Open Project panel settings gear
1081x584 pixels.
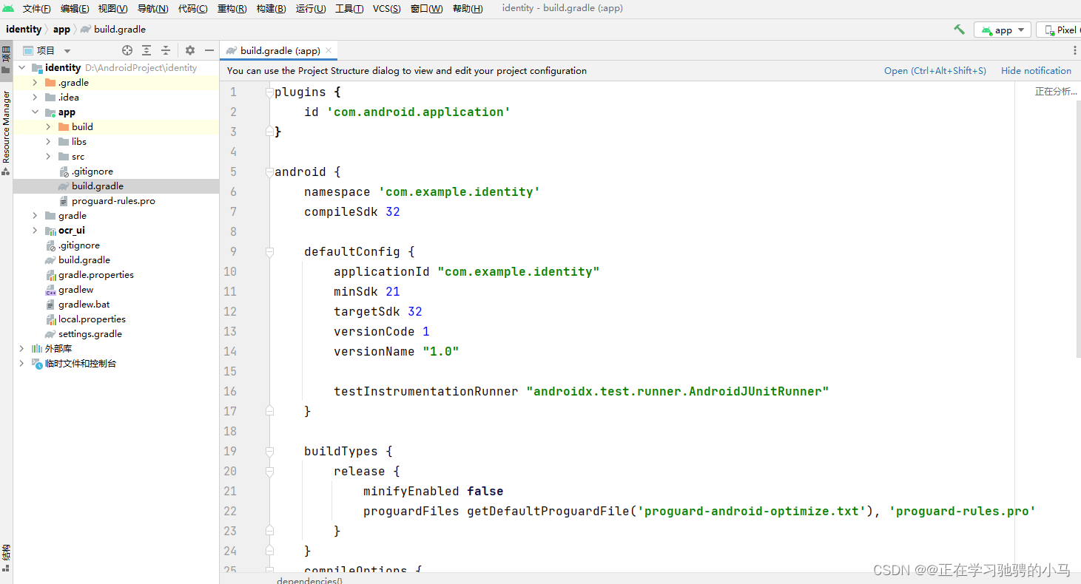click(190, 50)
